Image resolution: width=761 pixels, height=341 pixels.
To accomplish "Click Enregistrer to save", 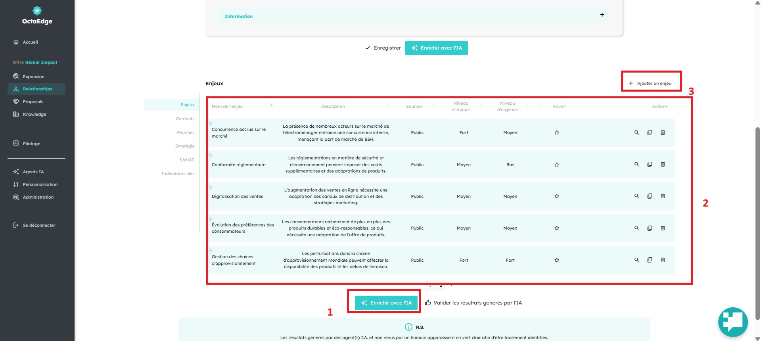I will click(383, 48).
